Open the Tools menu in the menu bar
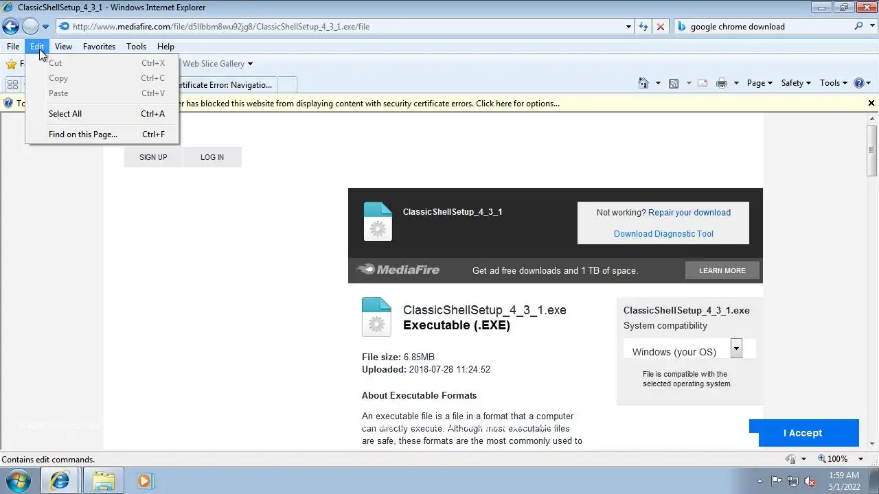The width and height of the screenshot is (879, 494). point(136,47)
